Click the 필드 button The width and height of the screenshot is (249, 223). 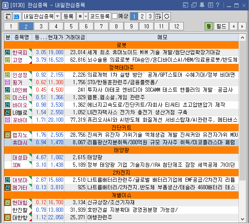(221, 26)
